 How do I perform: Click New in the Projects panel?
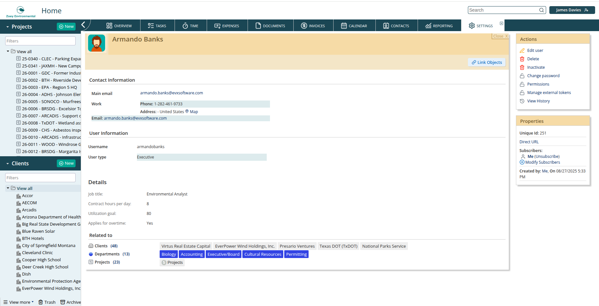coord(66,27)
